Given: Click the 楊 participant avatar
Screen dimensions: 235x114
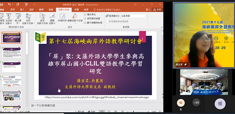Looking at the screenshot, I should tap(220, 104).
